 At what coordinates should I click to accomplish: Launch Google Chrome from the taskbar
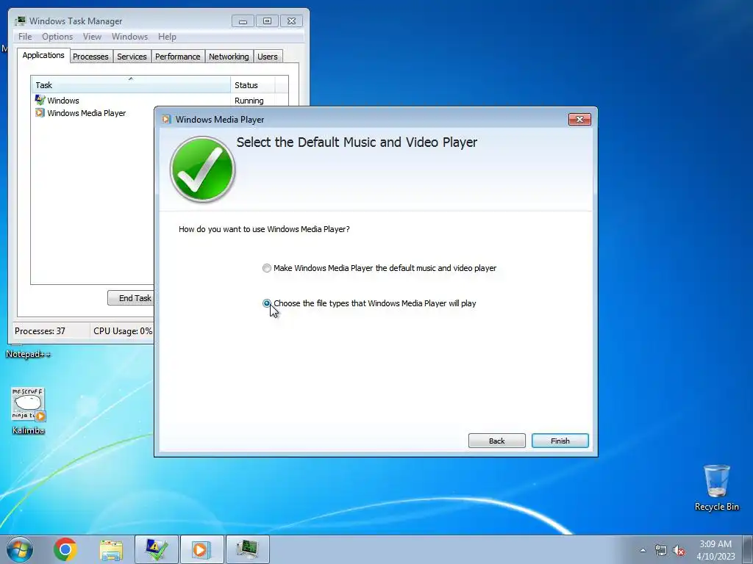(65, 549)
